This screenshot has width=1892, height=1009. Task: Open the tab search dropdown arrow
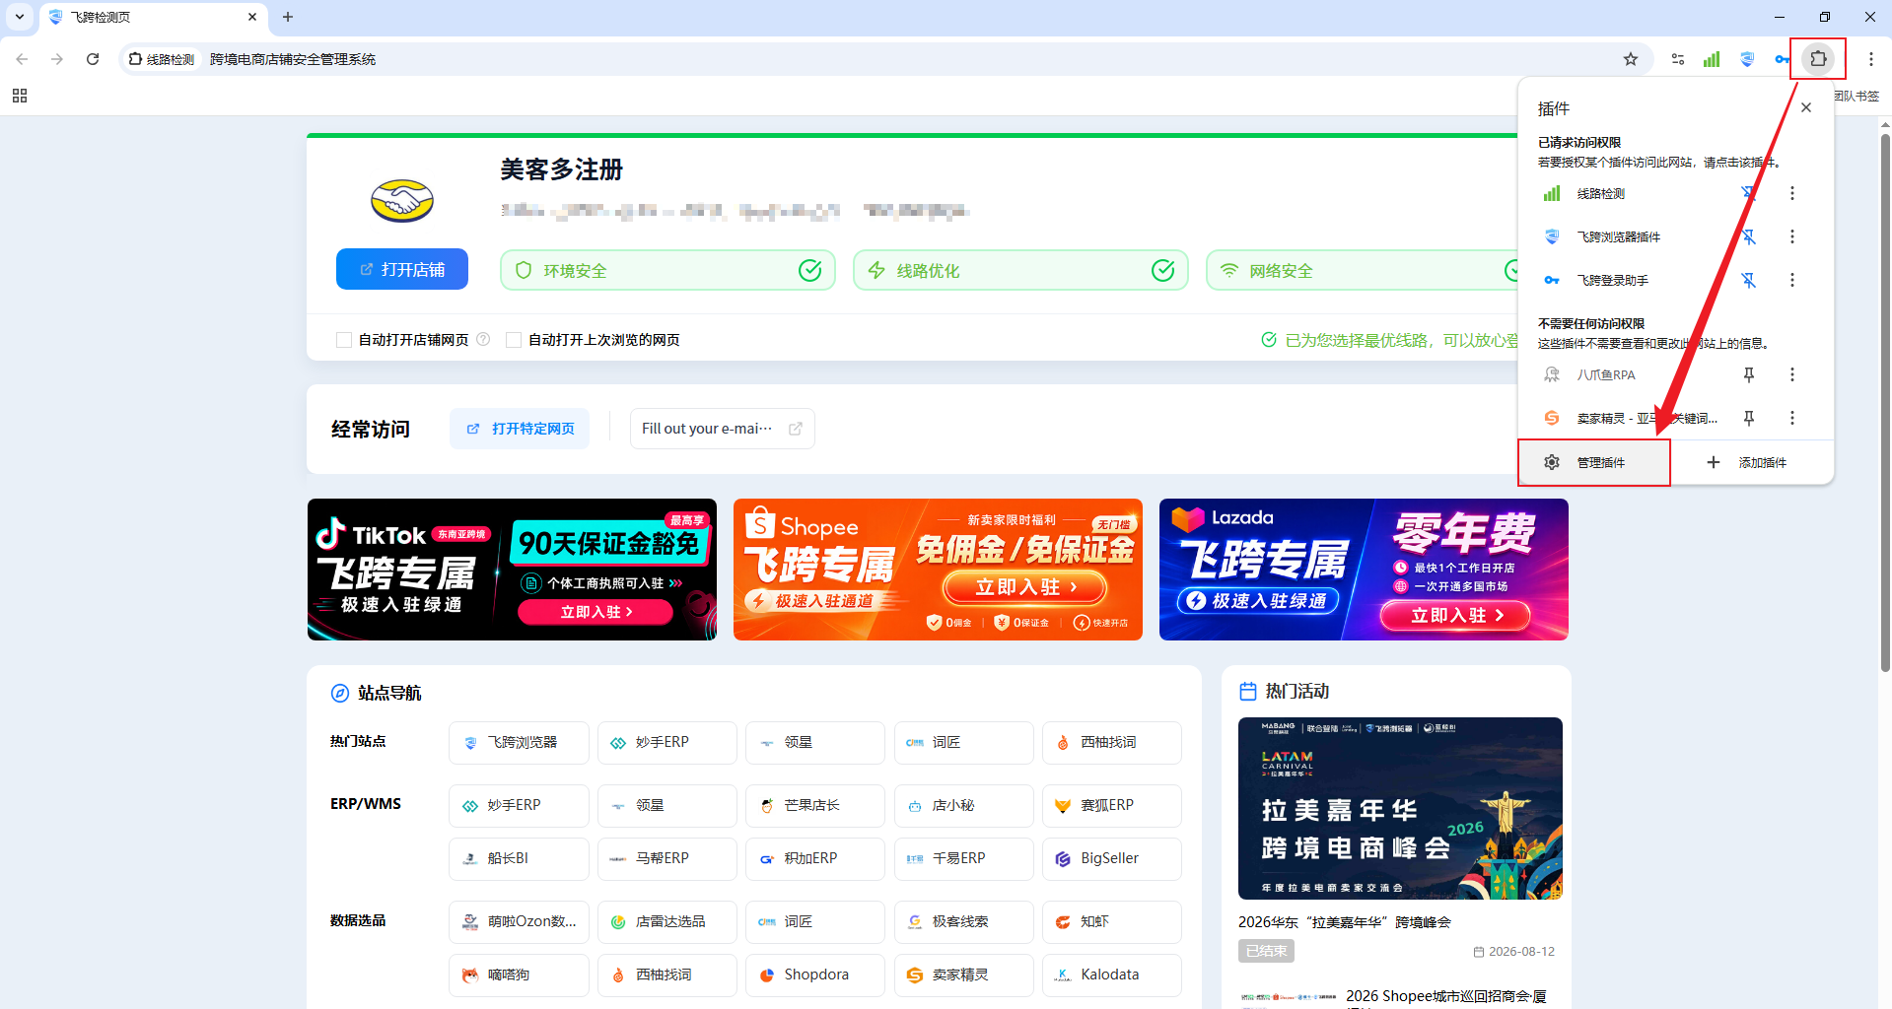coord(20,17)
